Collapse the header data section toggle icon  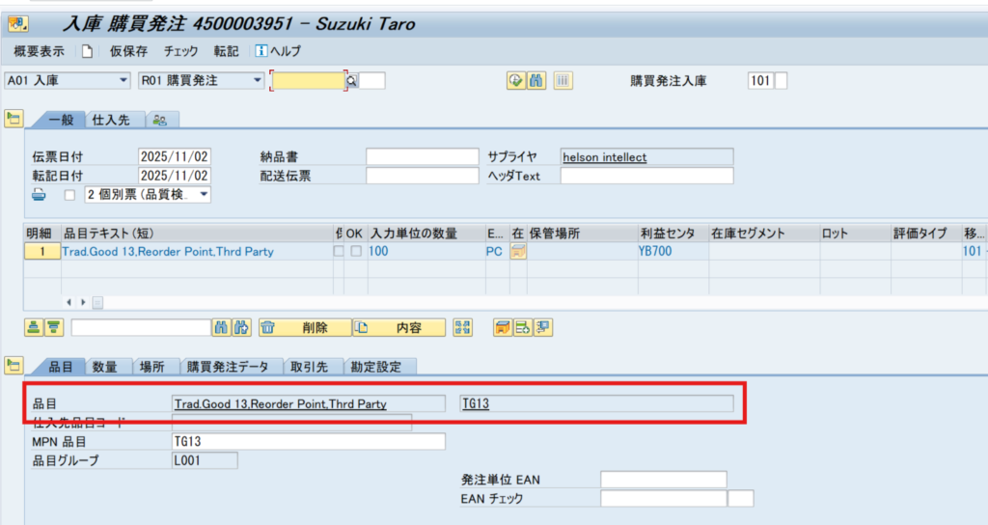click(x=14, y=119)
